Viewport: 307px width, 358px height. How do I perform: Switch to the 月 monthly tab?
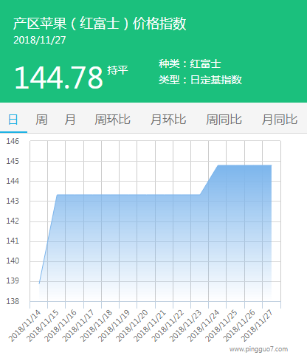70,120
